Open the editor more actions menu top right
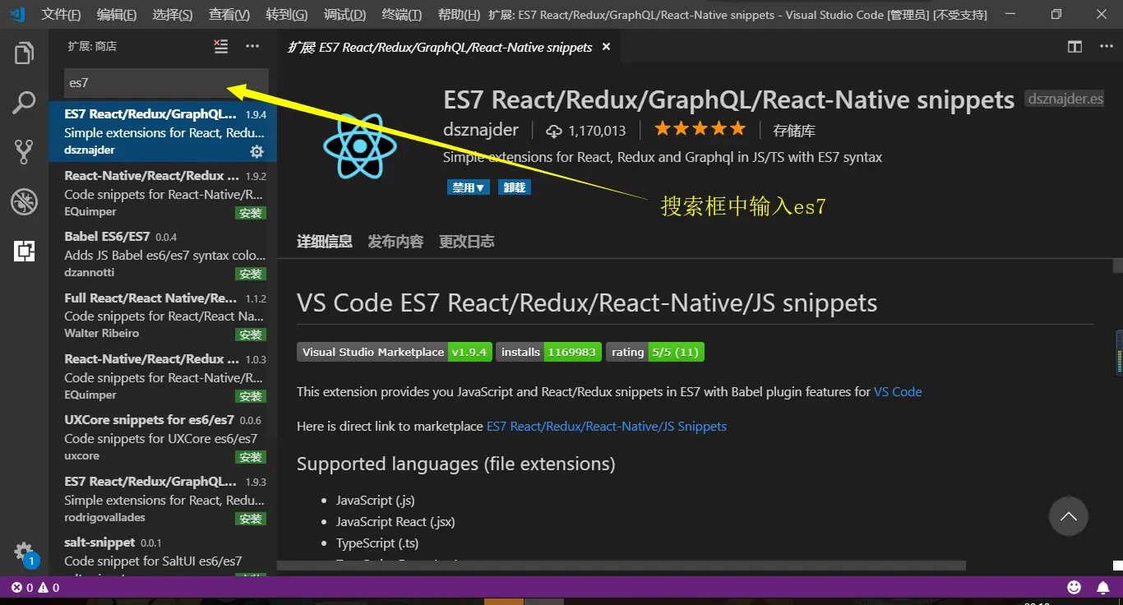 1105,47
